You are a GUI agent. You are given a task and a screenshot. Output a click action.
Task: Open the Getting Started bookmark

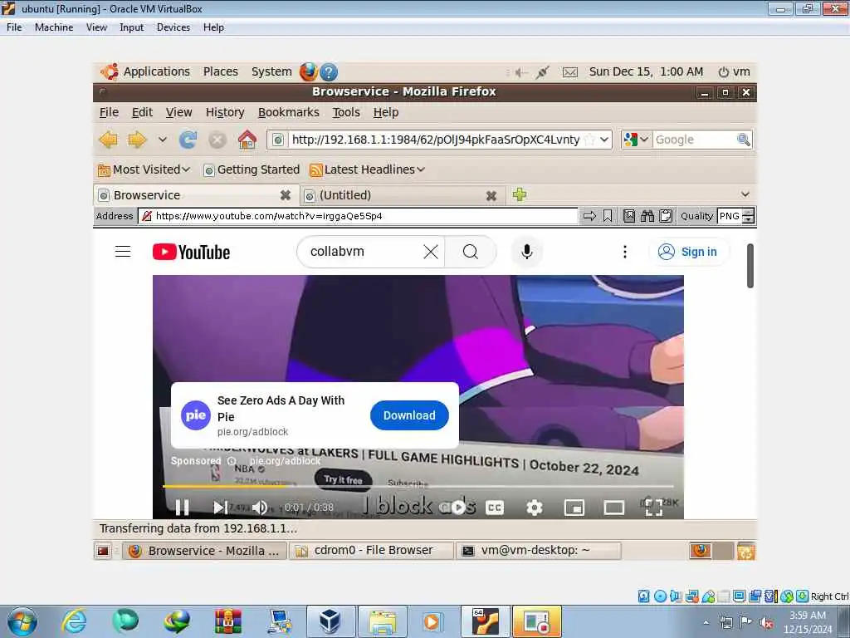(252, 169)
